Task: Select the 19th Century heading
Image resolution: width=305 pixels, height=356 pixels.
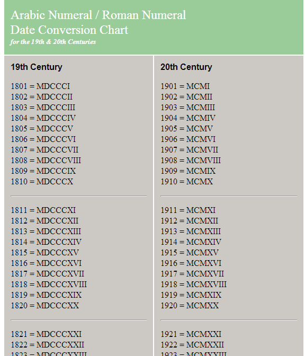Action: coord(37,67)
